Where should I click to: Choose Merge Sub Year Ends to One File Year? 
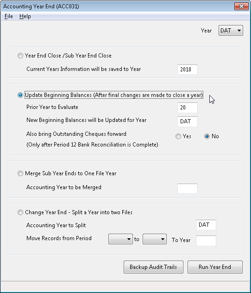20,173
